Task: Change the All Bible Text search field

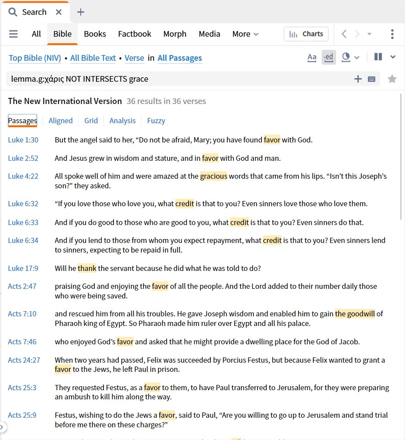Action: coord(93,58)
